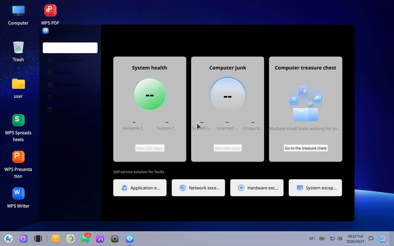The width and height of the screenshot is (394, 246).
Task: Click the battery tray icon
Action: click(322, 238)
